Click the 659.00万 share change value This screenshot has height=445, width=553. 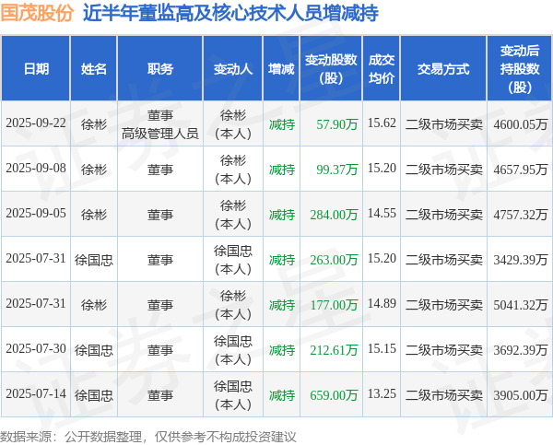click(334, 395)
